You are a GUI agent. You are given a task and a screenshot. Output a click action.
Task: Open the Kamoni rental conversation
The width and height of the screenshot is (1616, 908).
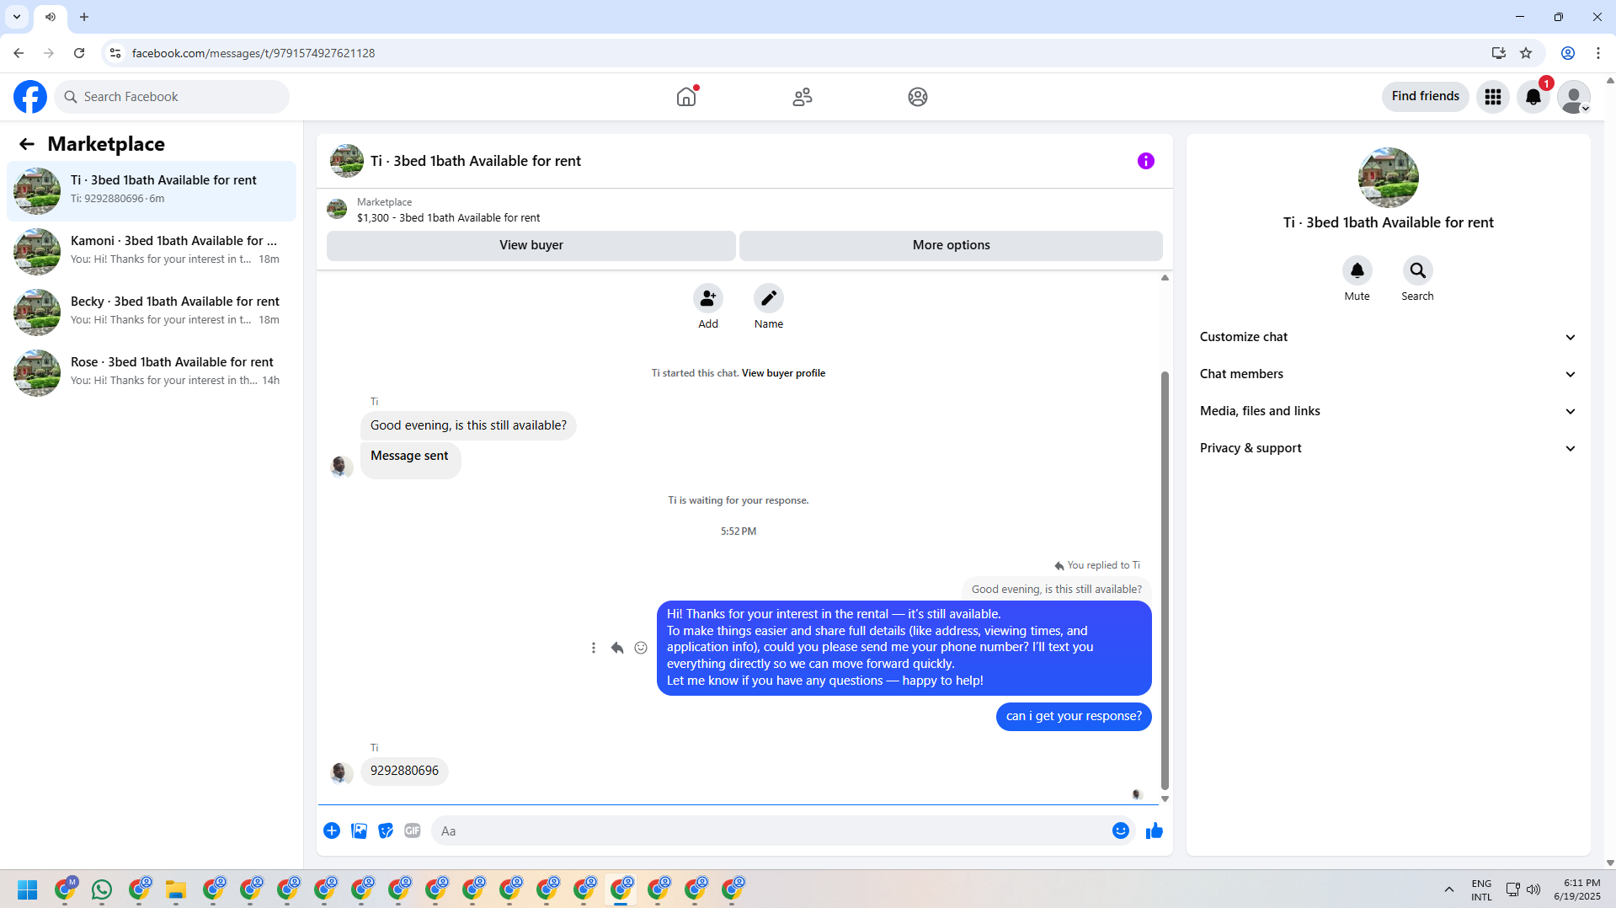coord(152,252)
